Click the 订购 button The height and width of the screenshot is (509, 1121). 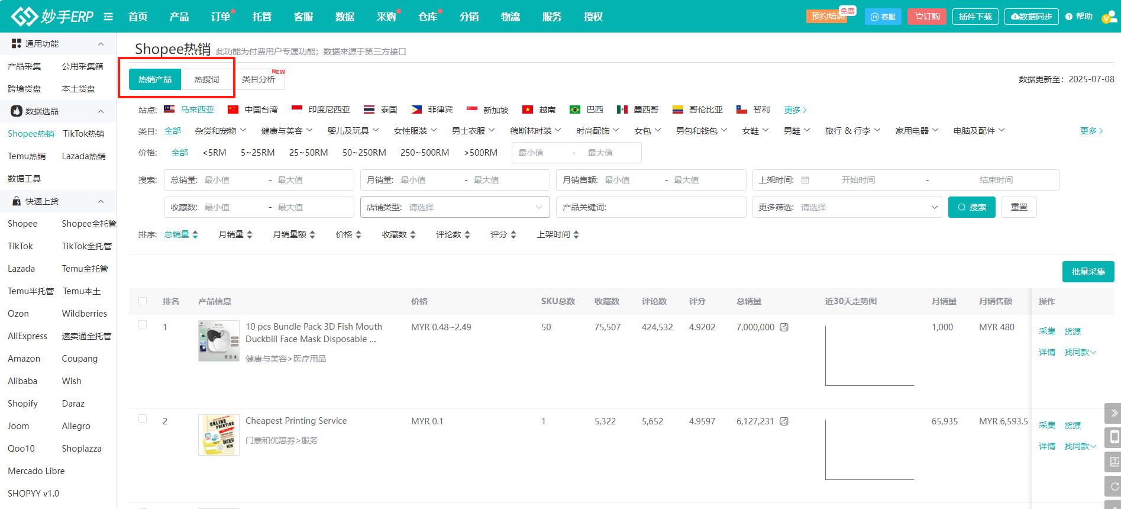point(927,17)
